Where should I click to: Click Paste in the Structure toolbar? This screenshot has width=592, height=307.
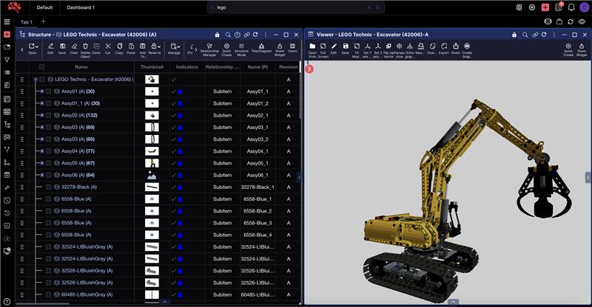point(131,49)
